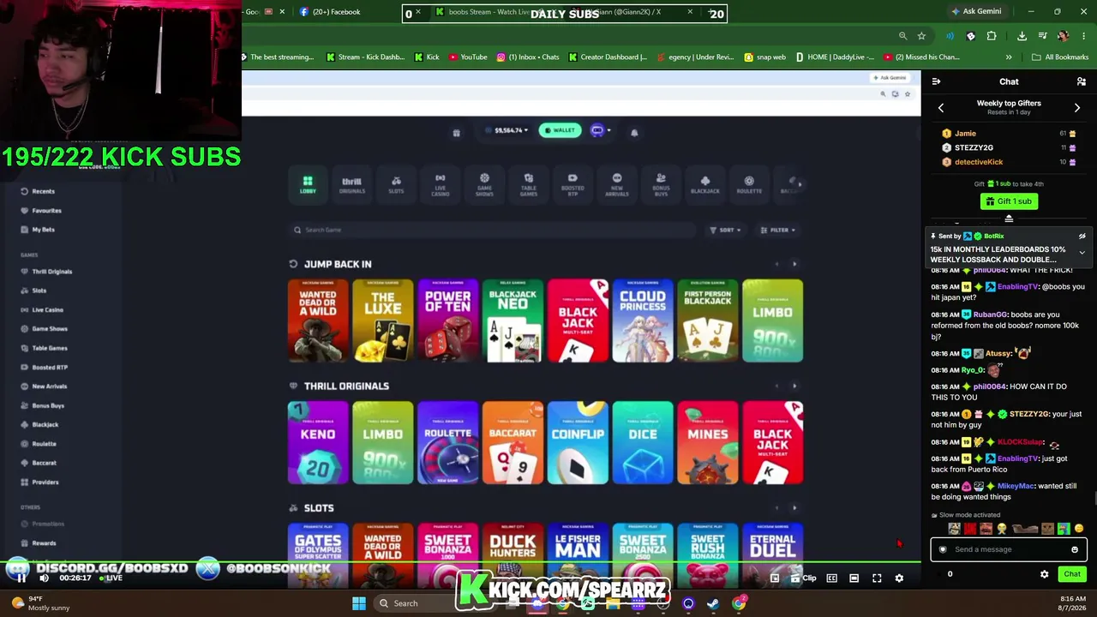
Task: Bookmark this page with the star icon
Action: pyautogui.click(x=921, y=36)
